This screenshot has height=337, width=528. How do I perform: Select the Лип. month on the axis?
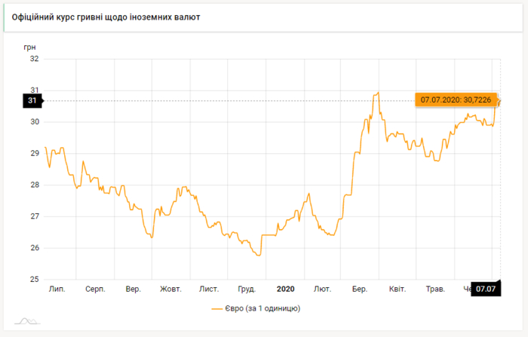tap(57, 289)
